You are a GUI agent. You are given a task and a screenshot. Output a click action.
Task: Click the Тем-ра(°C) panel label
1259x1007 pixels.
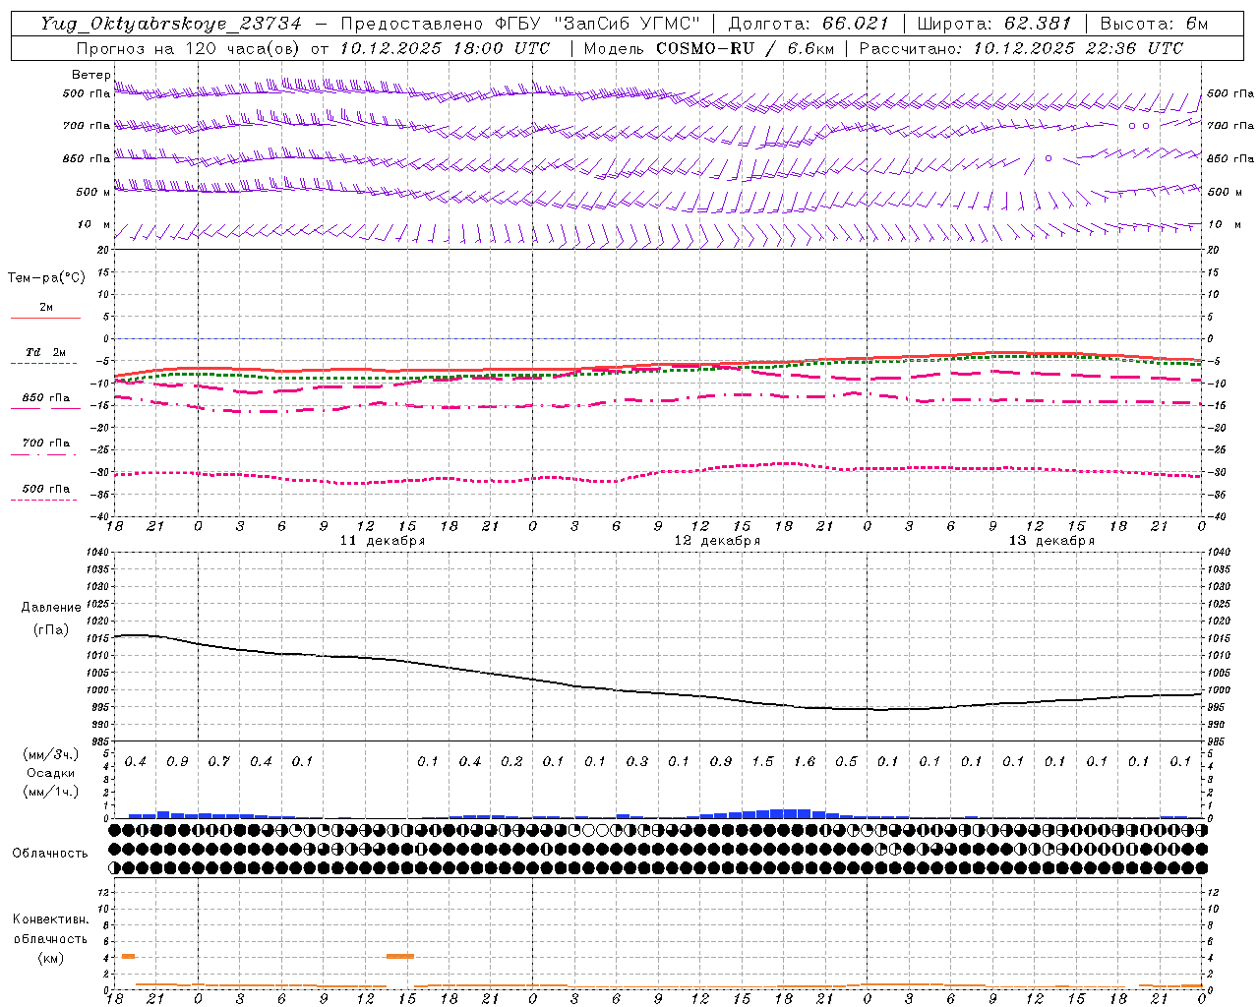[x=46, y=278]
